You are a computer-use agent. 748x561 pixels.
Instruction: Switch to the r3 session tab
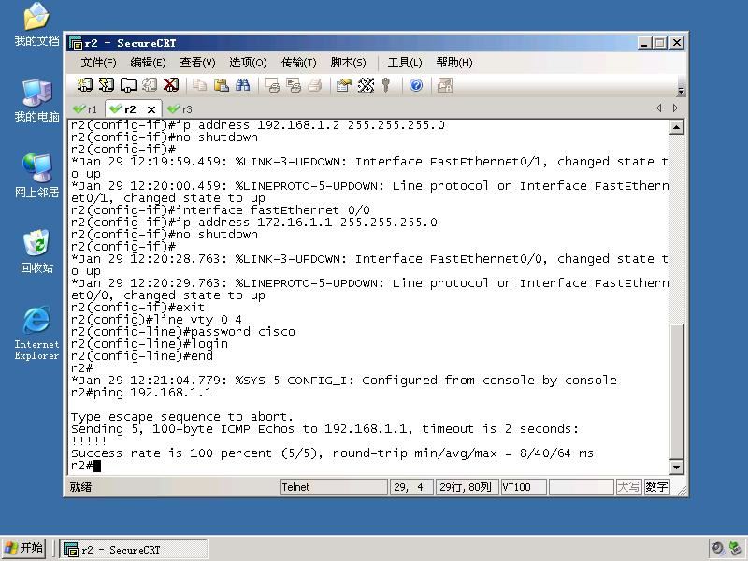tap(180, 109)
